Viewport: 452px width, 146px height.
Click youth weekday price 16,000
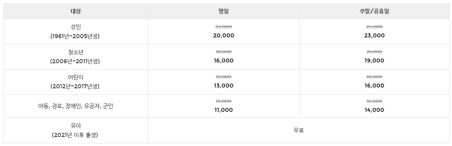(223, 61)
